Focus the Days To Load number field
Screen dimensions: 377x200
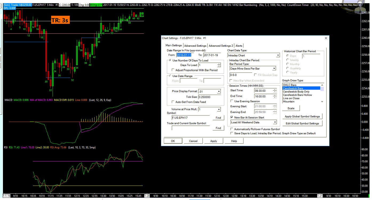point(208,65)
